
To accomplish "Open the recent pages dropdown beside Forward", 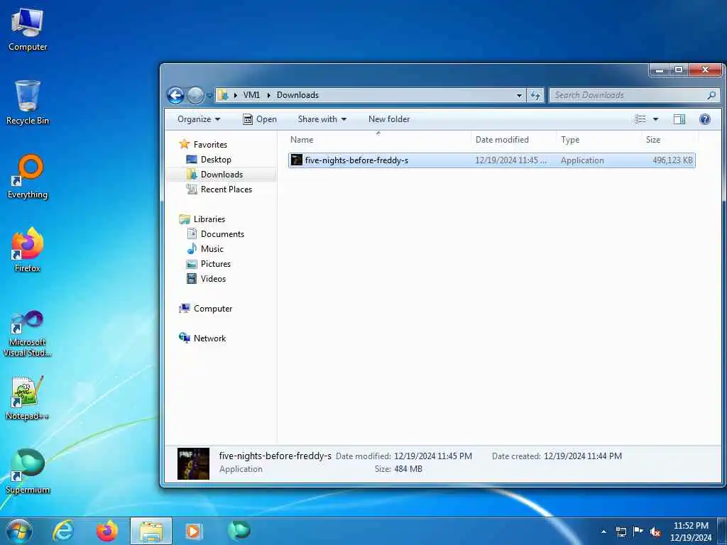I will [x=209, y=96].
